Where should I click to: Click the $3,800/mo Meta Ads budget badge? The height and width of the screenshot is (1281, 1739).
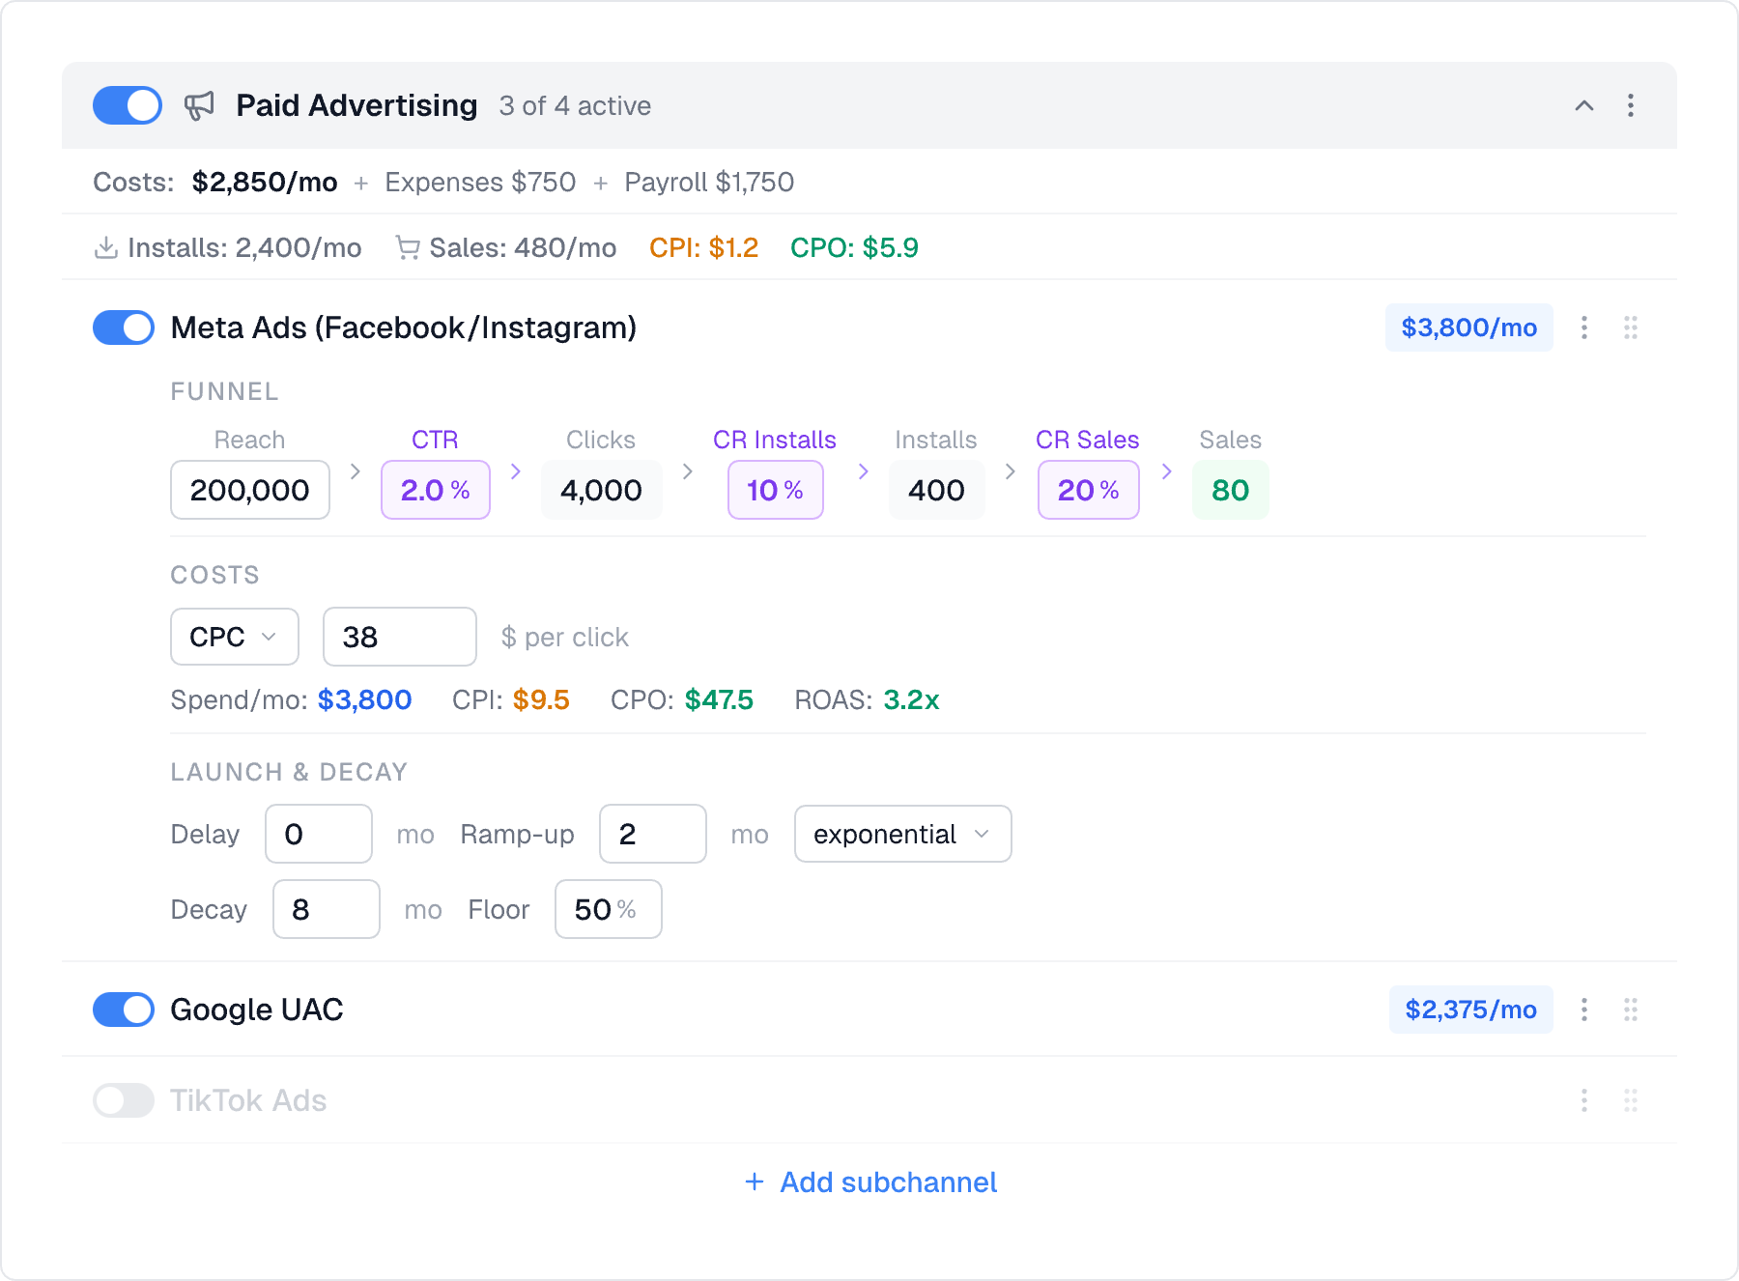[x=1468, y=327]
